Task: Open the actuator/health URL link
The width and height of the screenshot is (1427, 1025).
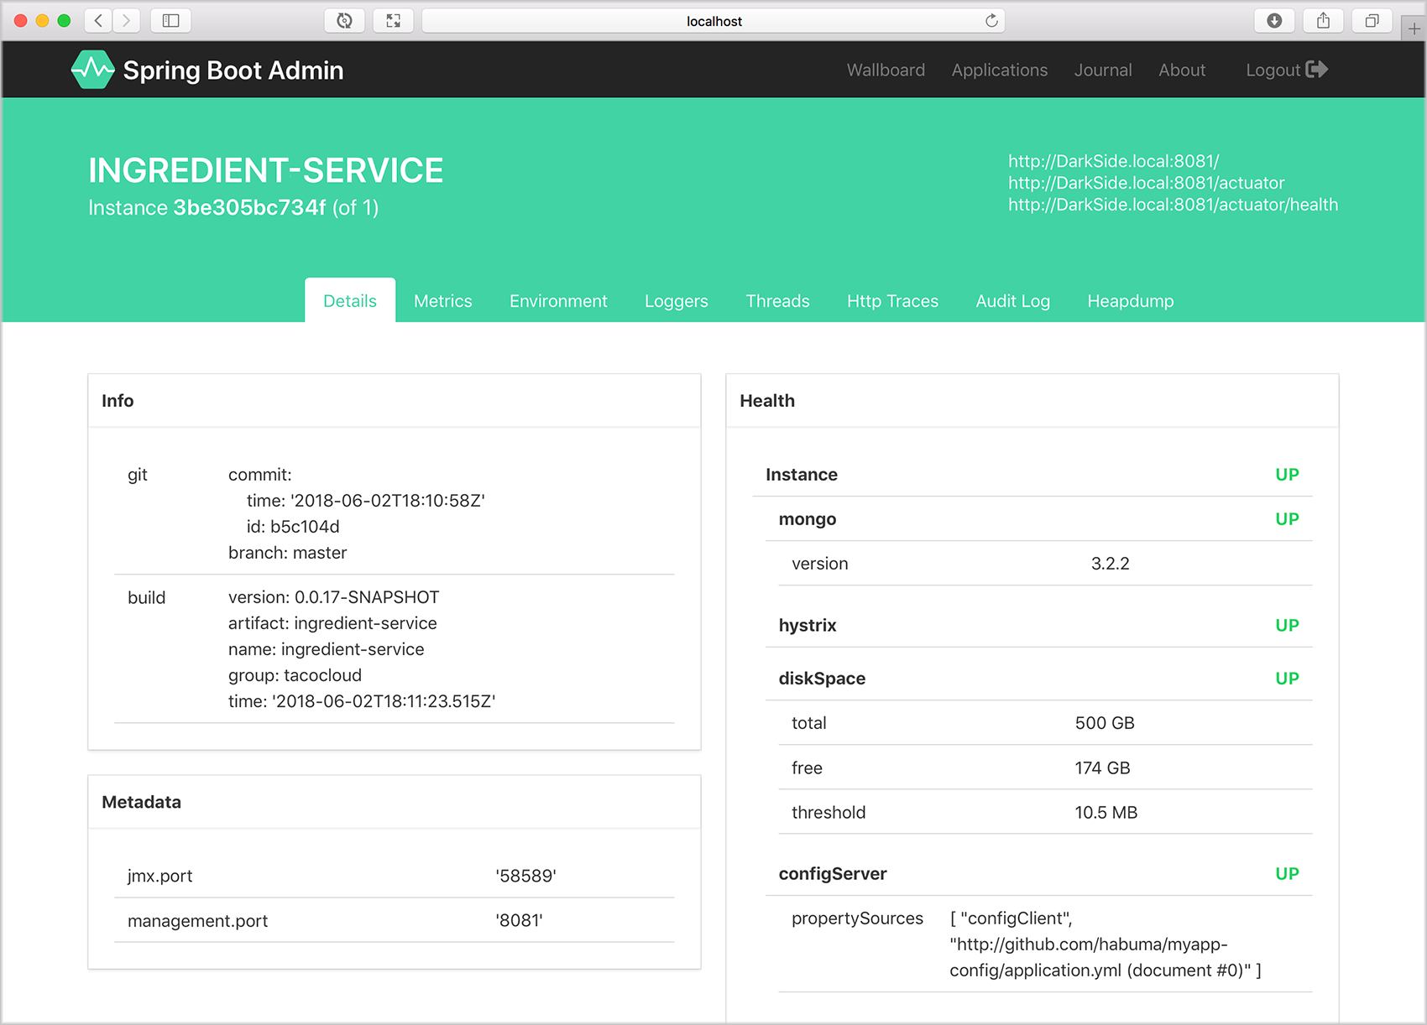Action: tap(1173, 205)
